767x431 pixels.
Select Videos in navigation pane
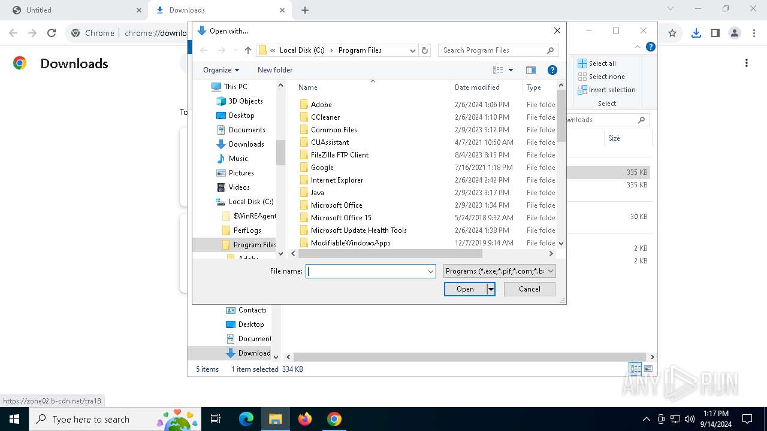(x=239, y=187)
